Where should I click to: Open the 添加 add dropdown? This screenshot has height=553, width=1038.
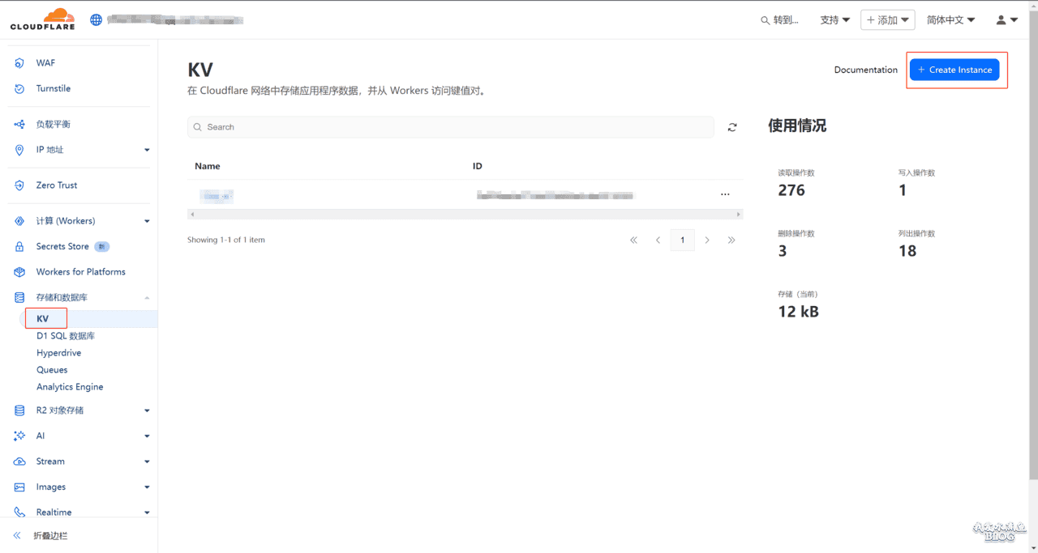coord(888,20)
